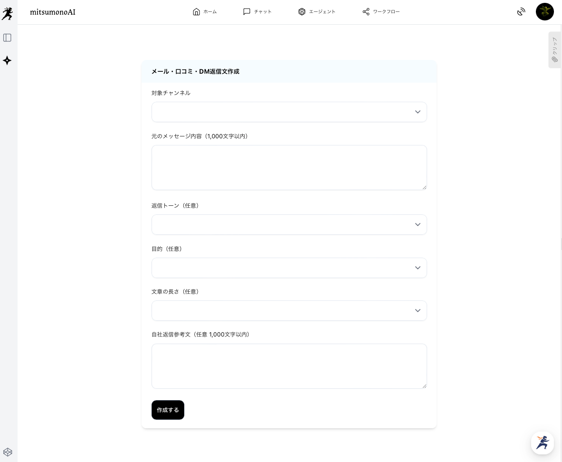
Task: Open the user profile avatar
Action: [x=544, y=12]
